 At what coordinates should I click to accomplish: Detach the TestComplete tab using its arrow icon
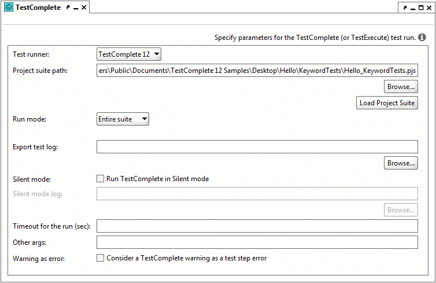click(x=68, y=8)
